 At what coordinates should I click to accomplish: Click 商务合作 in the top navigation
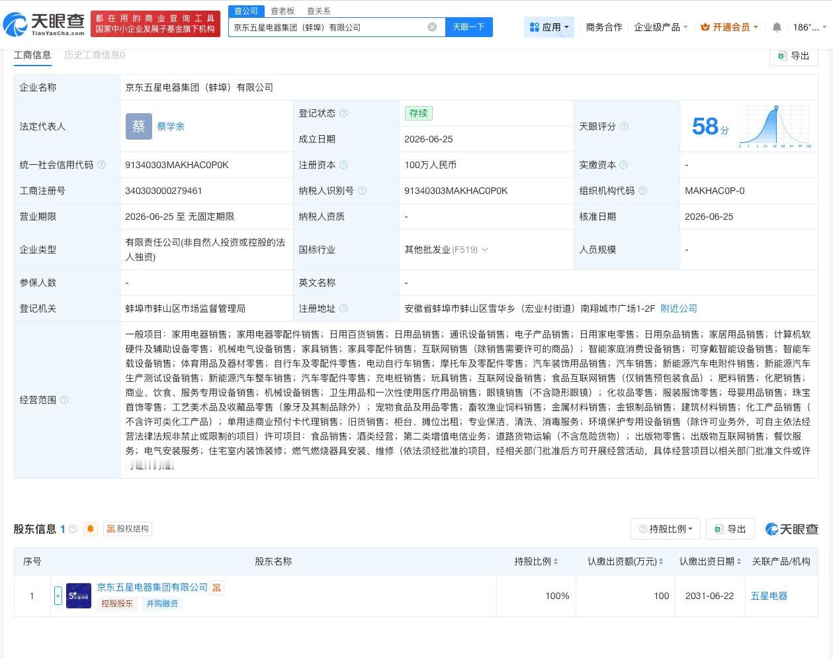(604, 27)
